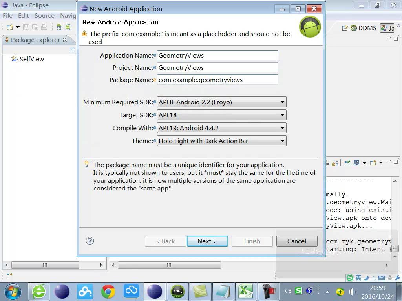Switch to the Java perspective button
The width and height of the screenshot is (402, 301).
click(387, 28)
